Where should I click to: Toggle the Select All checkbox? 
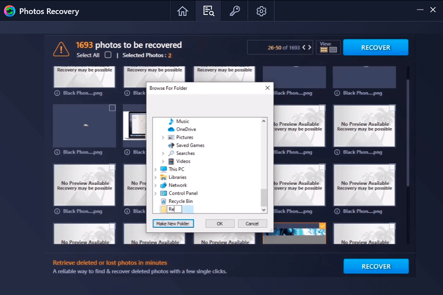[x=108, y=55]
